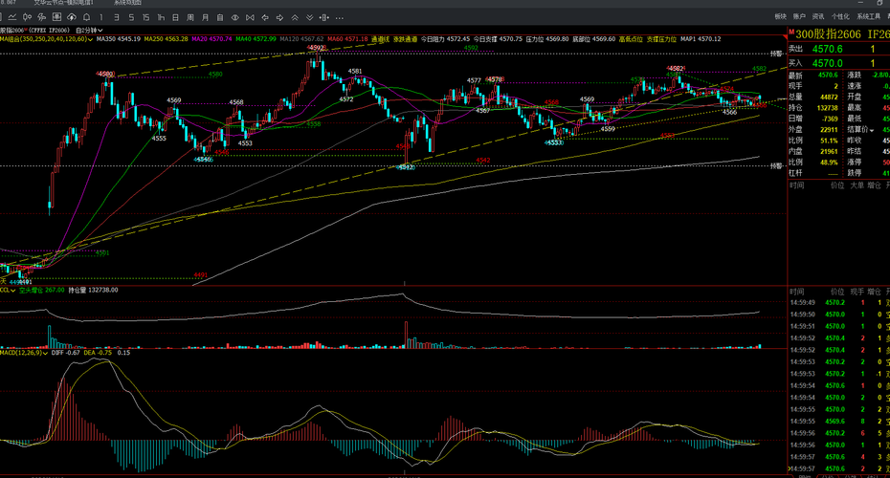The width and height of the screenshot is (890, 478).
Task: Toggle the 支撑压力位 overlay
Action: pos(661,39)
